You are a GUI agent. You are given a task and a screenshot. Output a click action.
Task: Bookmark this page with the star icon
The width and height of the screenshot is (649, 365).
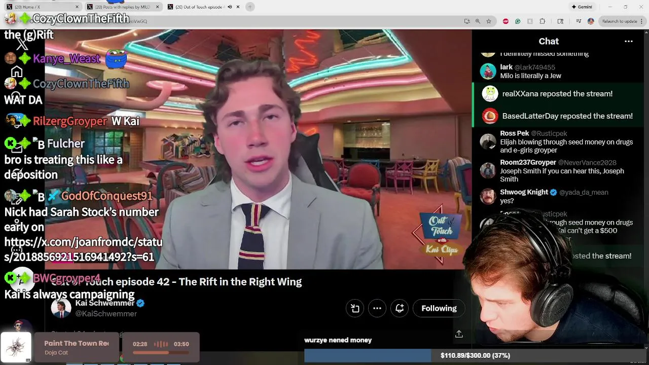489,21
